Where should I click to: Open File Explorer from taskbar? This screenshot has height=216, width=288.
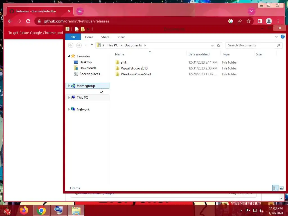click(76, 210)
